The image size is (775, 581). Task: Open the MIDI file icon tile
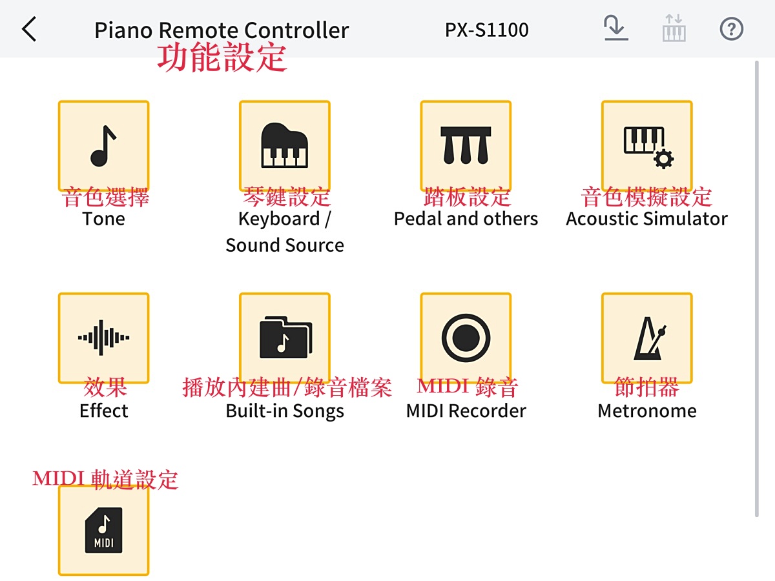point(103,530)
